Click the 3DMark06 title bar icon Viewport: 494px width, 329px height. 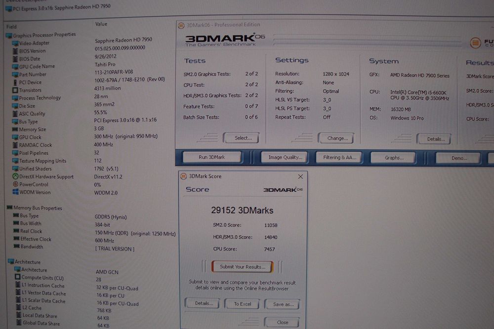point(181,26)
